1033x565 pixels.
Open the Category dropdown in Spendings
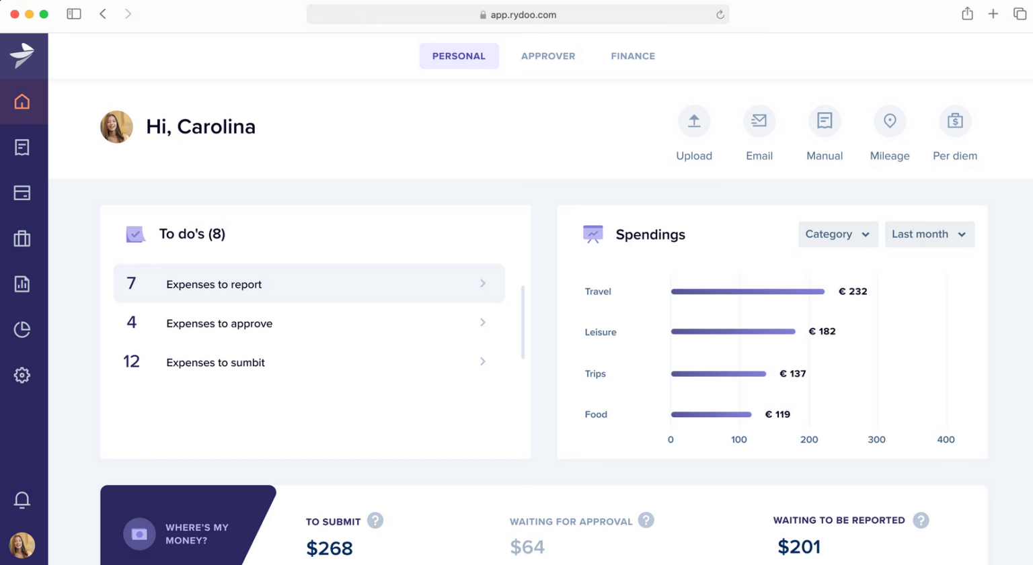(x=837, y=234)
